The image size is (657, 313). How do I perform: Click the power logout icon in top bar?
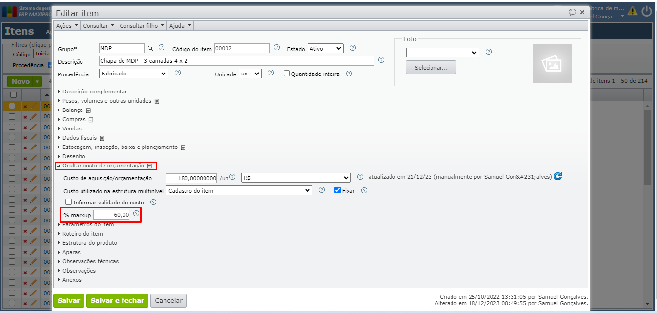coord(647,11)
